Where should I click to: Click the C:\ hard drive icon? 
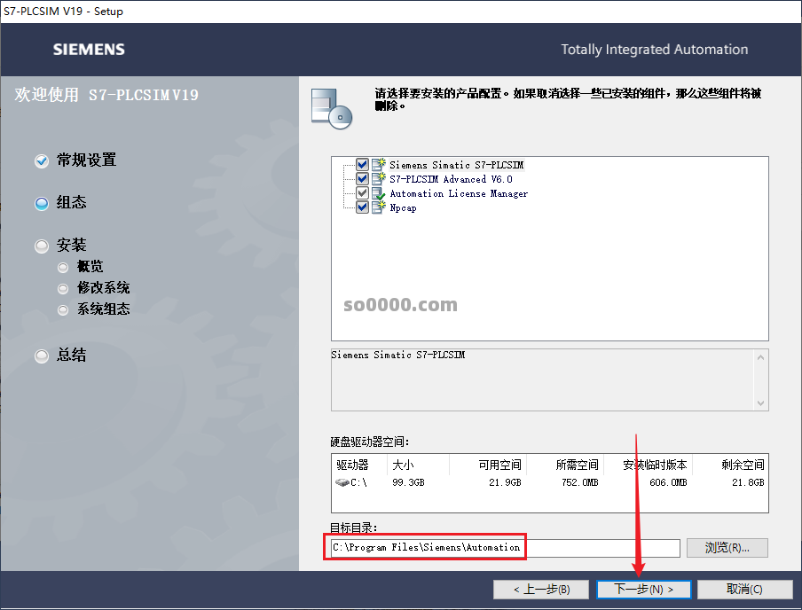pyautogui.click(x=342, y=482)
